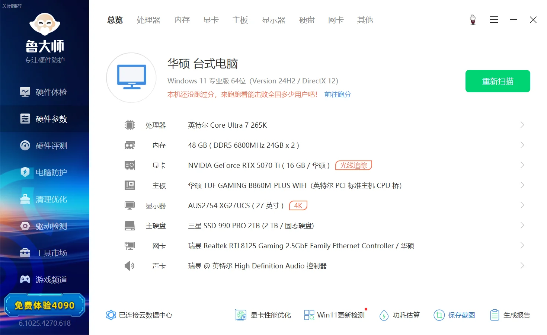Check for updates via Win11更新检测
The height and width of the screenshot is (335, 547).
coord(334,315)
